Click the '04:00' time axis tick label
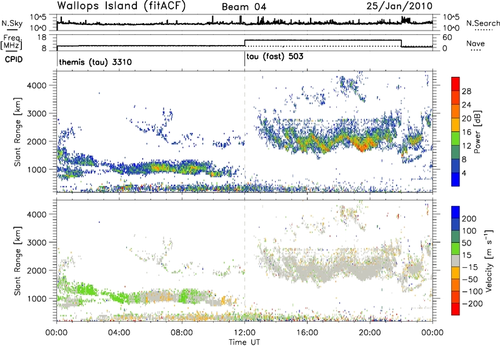 tap(119, 333)
